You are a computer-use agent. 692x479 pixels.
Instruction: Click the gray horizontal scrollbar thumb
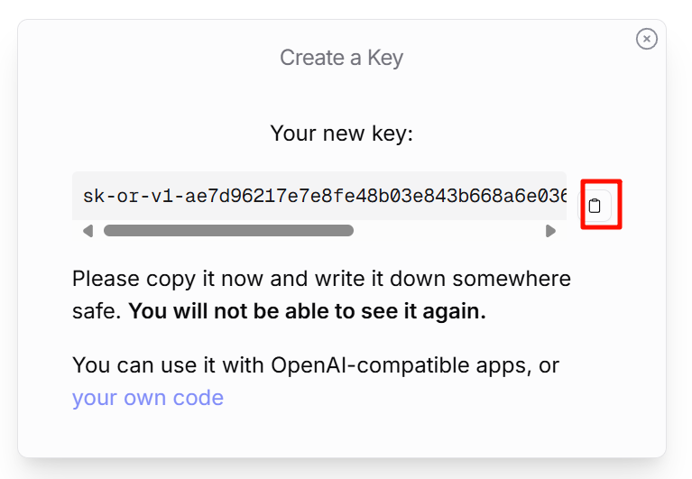[x=228, y=231]
